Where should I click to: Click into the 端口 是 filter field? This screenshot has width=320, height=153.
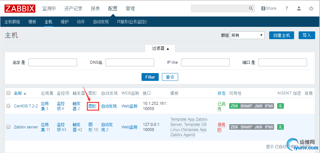pyautogui.click(x=283, y=62)
